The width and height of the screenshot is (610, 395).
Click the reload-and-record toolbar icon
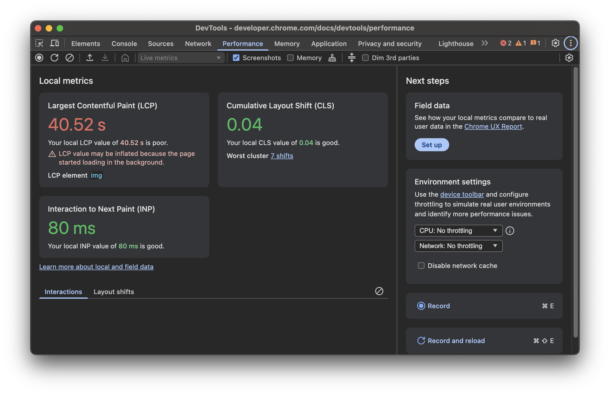54,58
